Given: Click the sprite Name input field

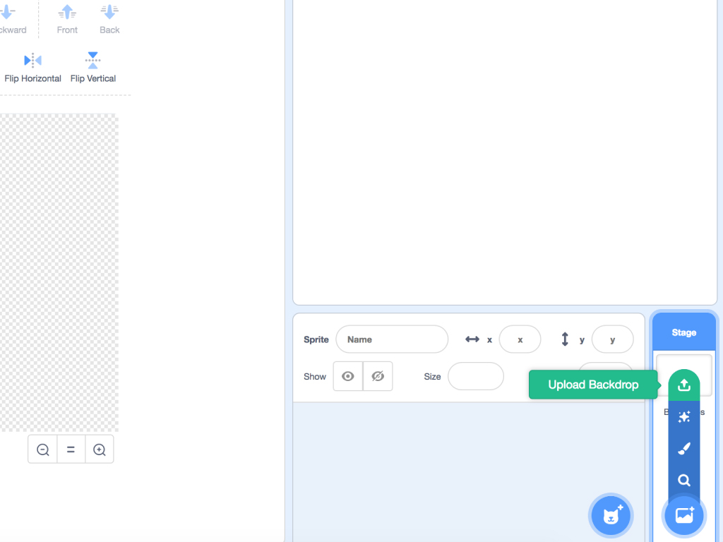Looking at the screenshot, I should (x=392, y=339).
